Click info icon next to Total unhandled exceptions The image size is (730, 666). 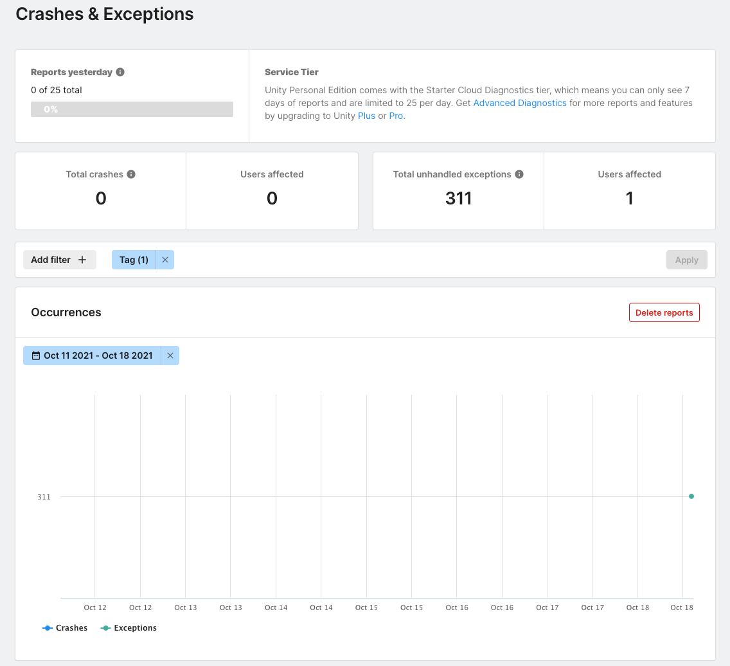(x=519, y=174)
